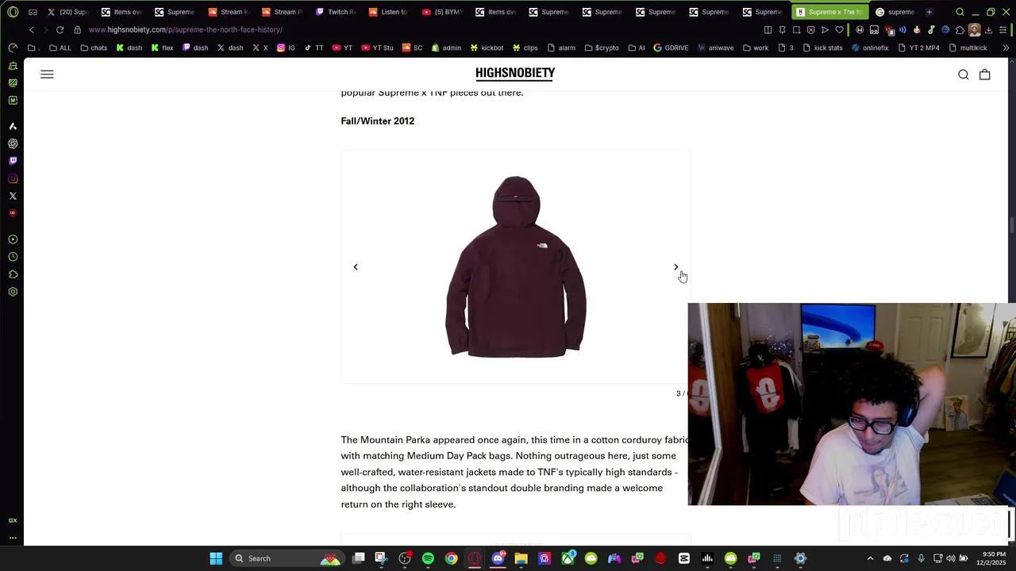Open the sidebar three-dots more menu

point(13,538)
